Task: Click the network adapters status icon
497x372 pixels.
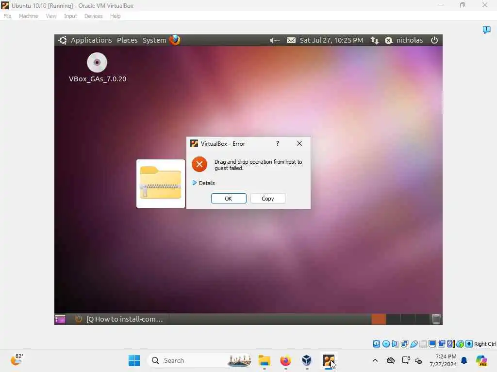Action: [404, 343]
